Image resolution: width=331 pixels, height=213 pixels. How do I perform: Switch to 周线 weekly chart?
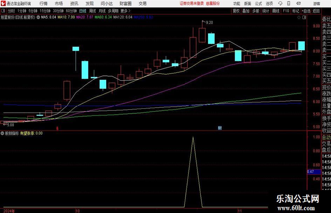(92, 11)
